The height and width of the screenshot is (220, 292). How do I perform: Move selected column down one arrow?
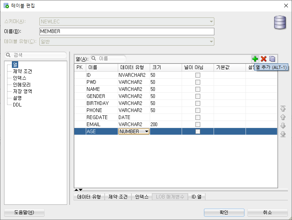click(x=283, y=126)
